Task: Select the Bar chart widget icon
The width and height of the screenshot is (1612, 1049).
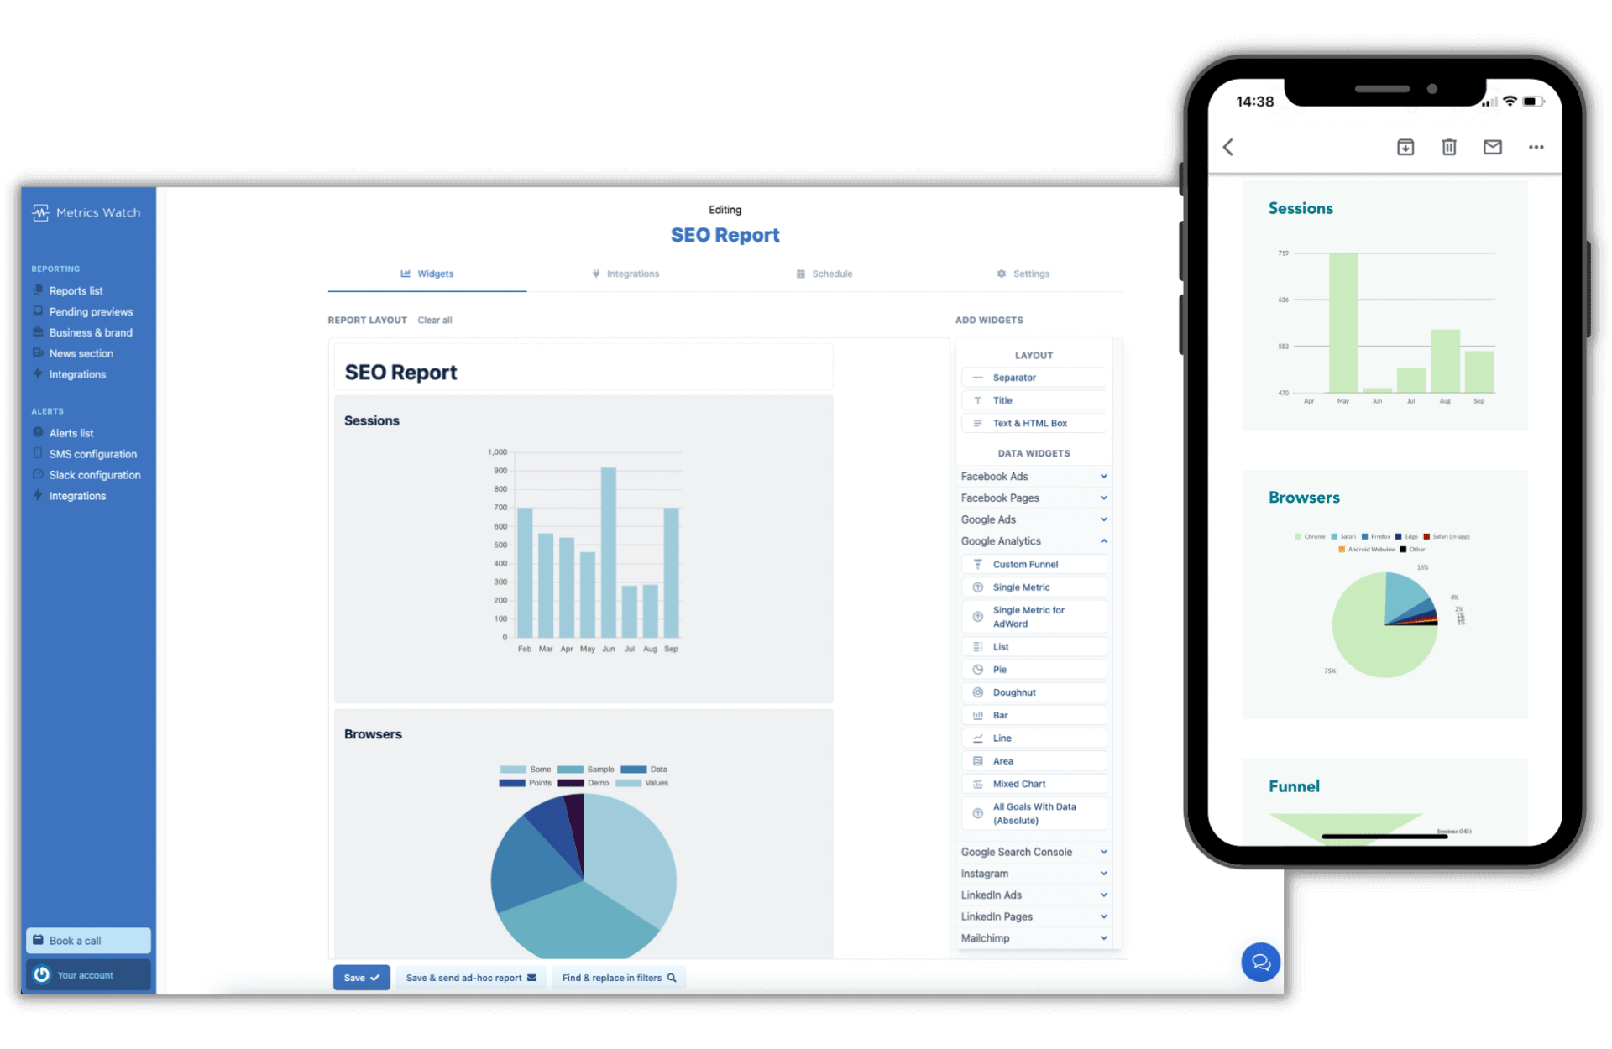Action: click(x=977, y=715)
